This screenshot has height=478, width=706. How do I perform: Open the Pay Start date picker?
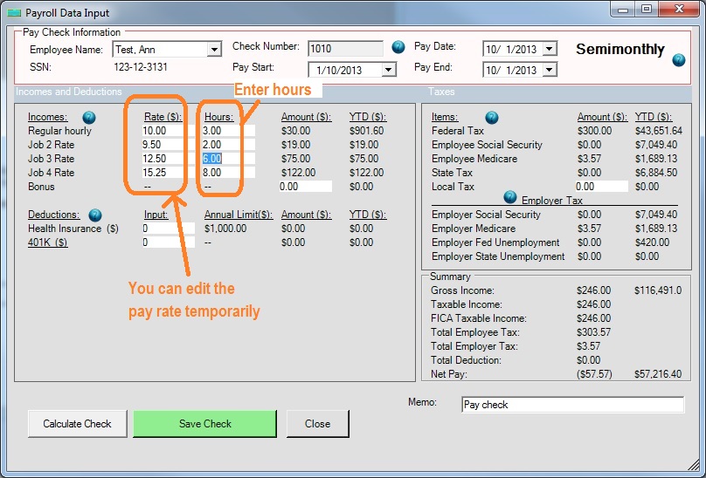coord(389,70)
